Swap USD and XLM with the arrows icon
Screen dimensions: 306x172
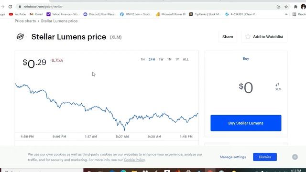(277, 85)
